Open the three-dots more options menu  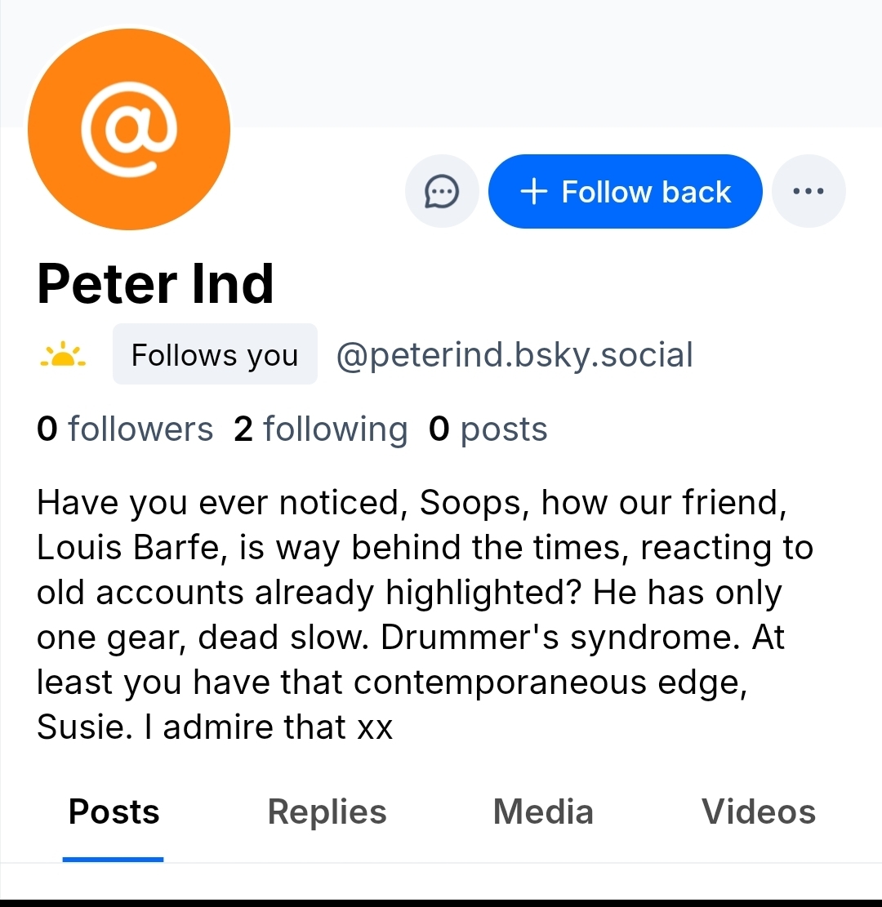coord(808,192)
